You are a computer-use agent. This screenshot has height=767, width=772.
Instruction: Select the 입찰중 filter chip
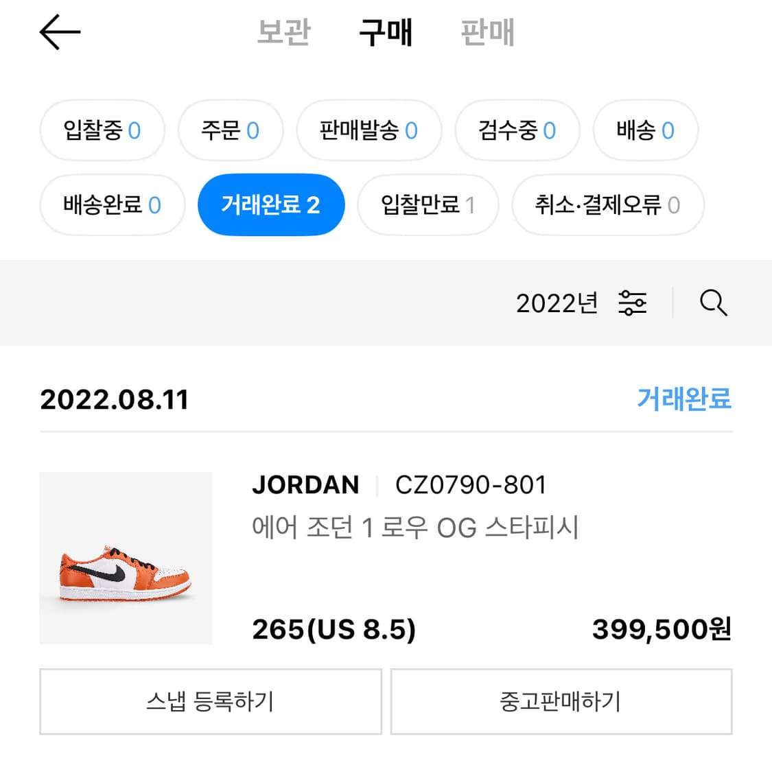[102, 131]
